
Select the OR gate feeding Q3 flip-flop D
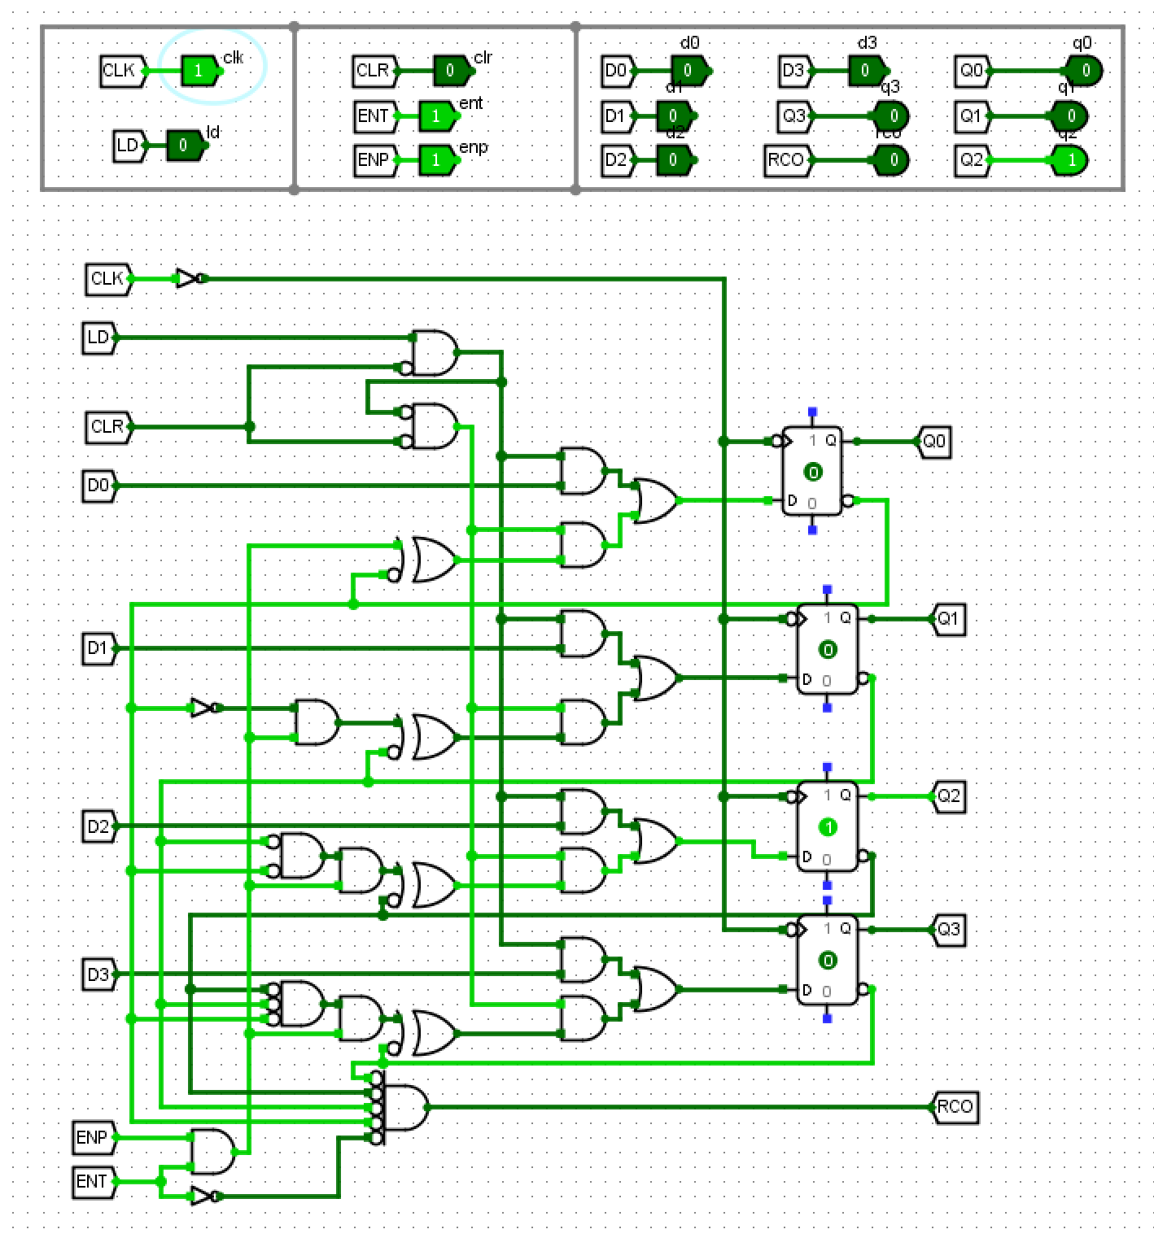click(x=656, y=988)
